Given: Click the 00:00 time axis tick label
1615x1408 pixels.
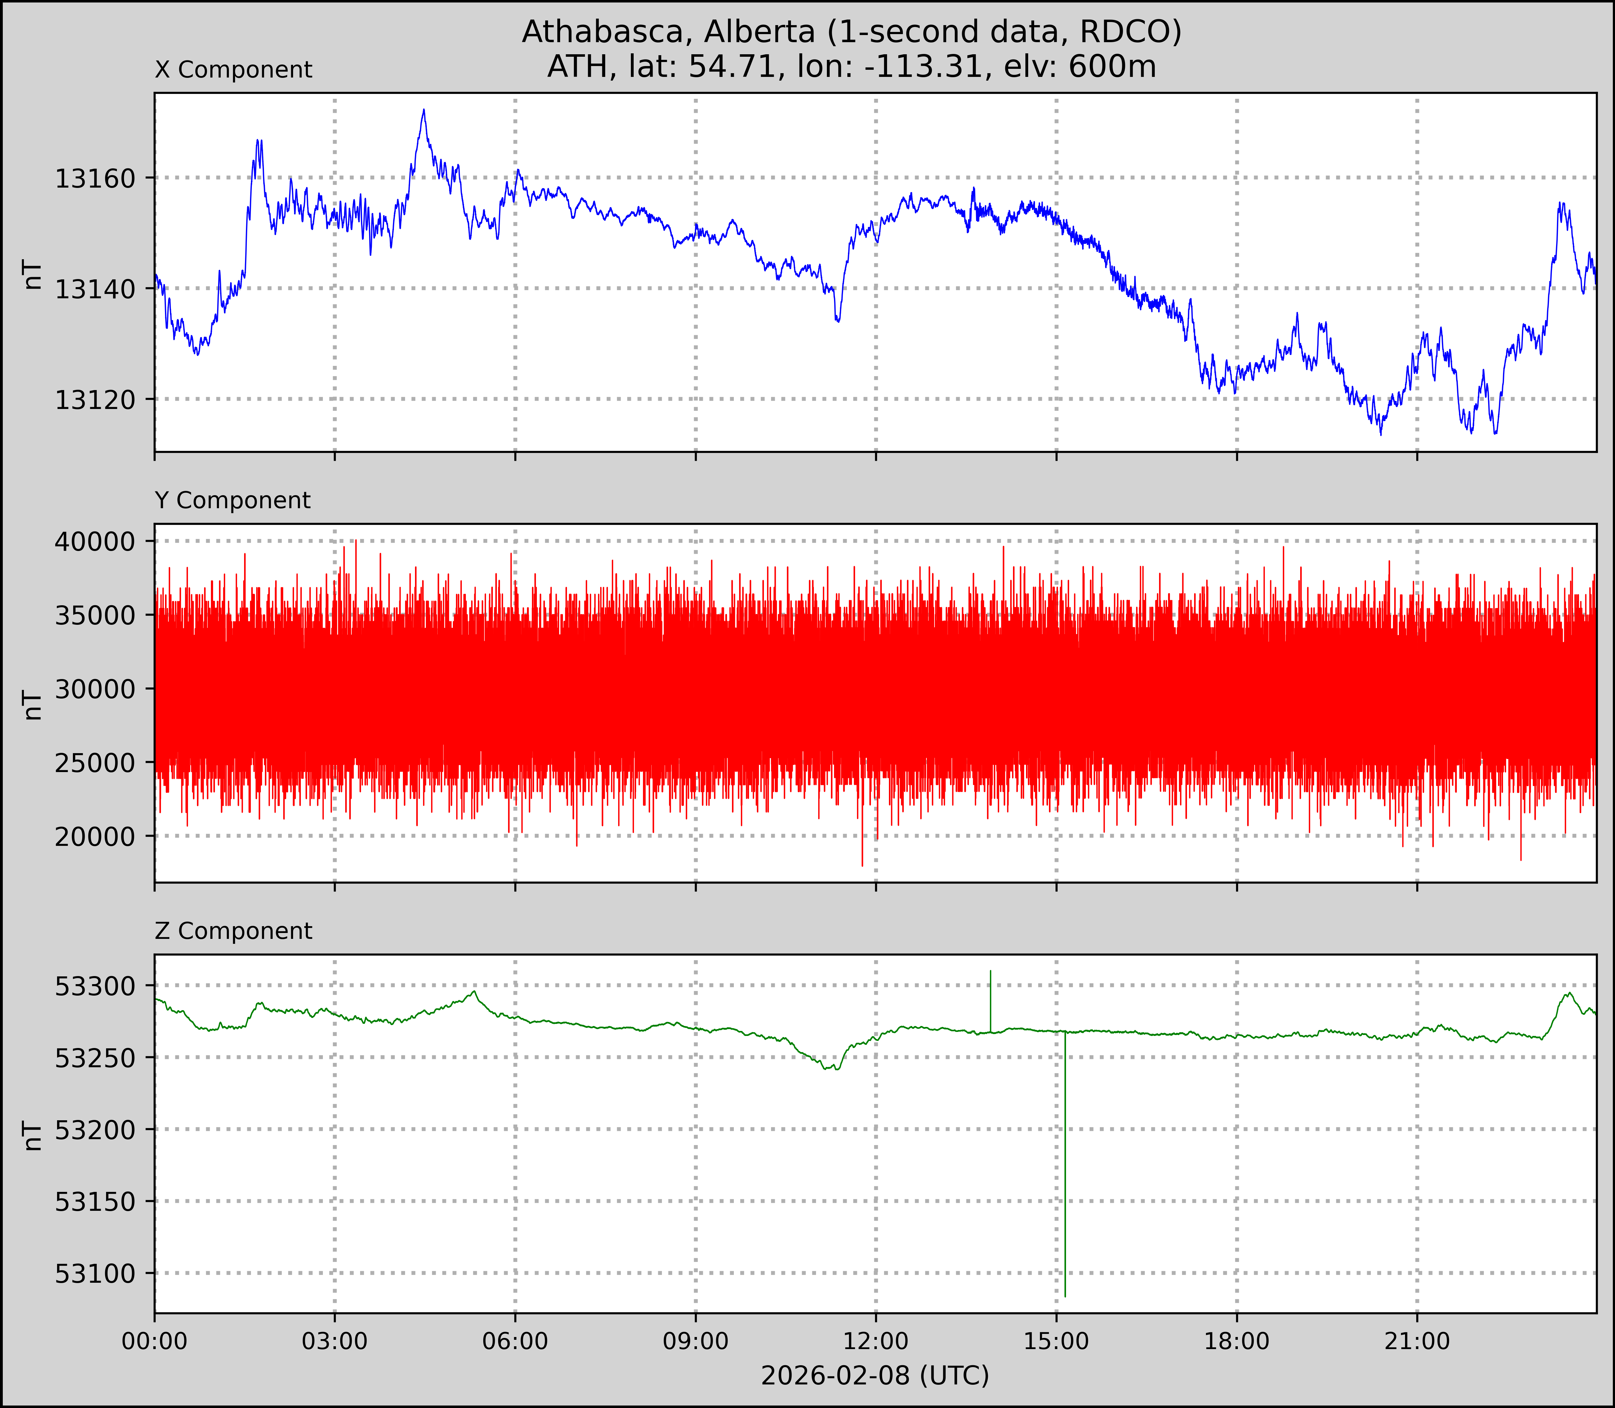Looking at the screenshot, I should click(x=155, y=1340).
